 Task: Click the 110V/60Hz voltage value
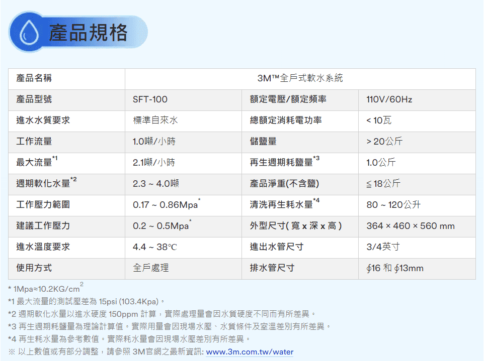(389, 99)
